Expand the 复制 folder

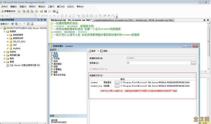click(x=4, y=58)
